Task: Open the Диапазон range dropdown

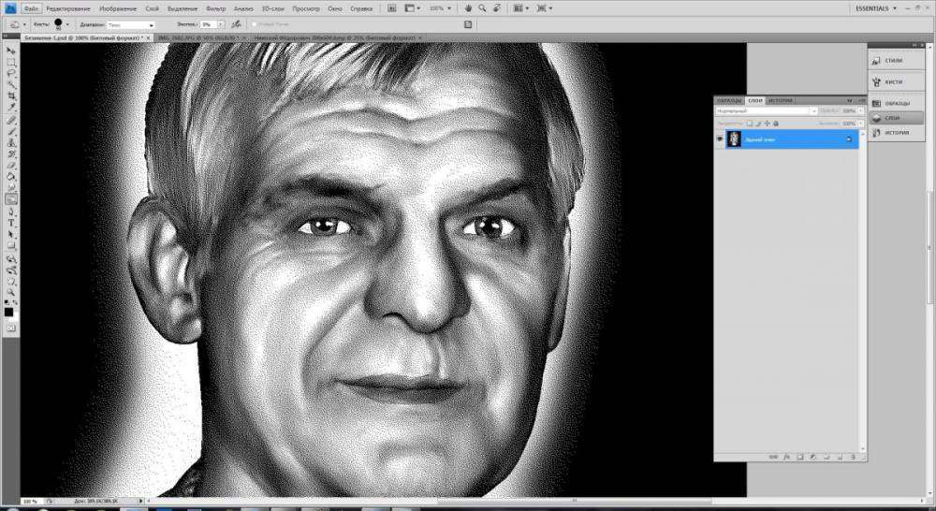Action: (129, 24)
